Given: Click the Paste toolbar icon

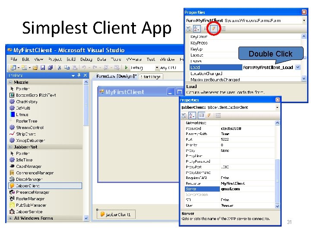Looking at the screenshot, I should 75,68.
